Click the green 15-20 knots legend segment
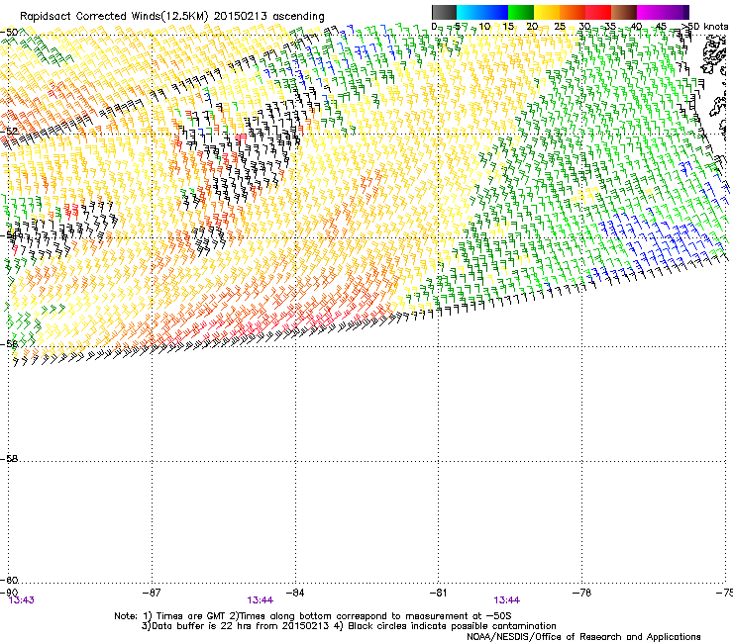The height and width of the screenshot is (643, 733). (x=521, y=12)
